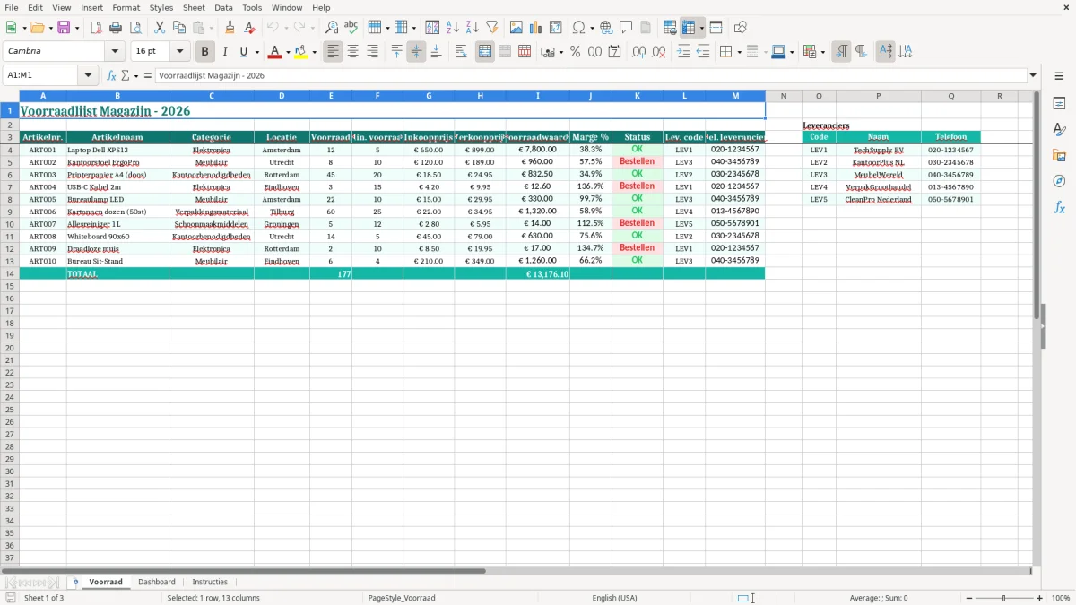Cut the selection with the scissors icon
Image resolution: width=1076 pixels, height=605 pixels.
coord(160,28)
